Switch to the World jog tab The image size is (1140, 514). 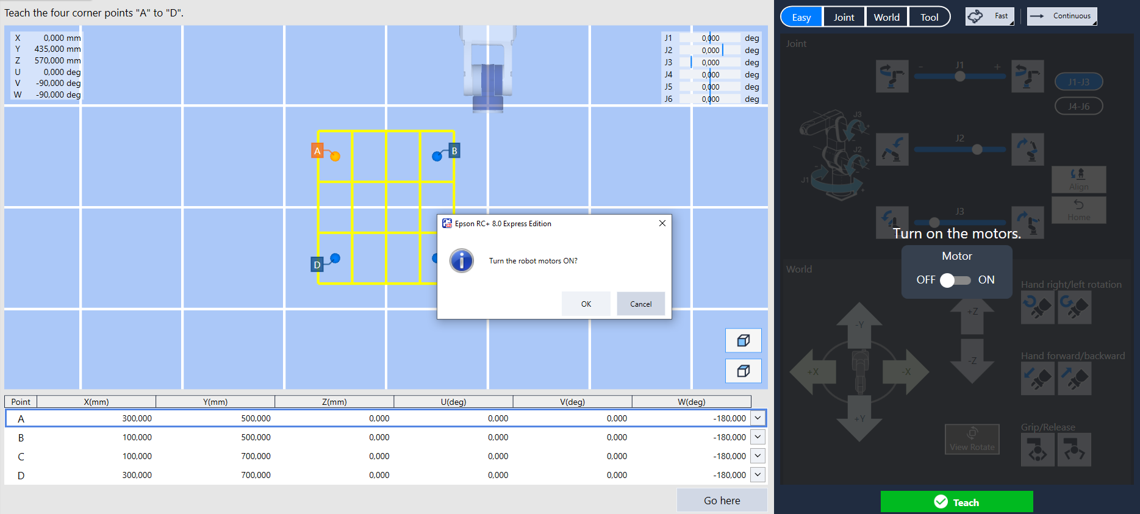click(887, 17)
